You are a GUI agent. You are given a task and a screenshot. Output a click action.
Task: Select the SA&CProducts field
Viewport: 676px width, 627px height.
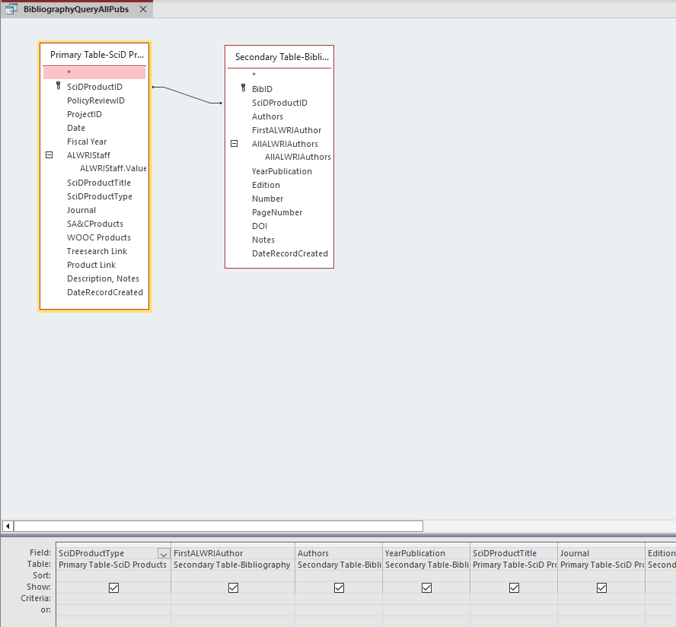point(95,224)
